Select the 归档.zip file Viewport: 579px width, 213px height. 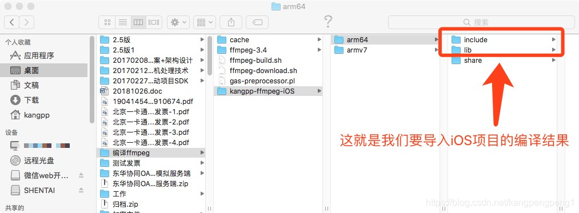[x=151, y=204]
